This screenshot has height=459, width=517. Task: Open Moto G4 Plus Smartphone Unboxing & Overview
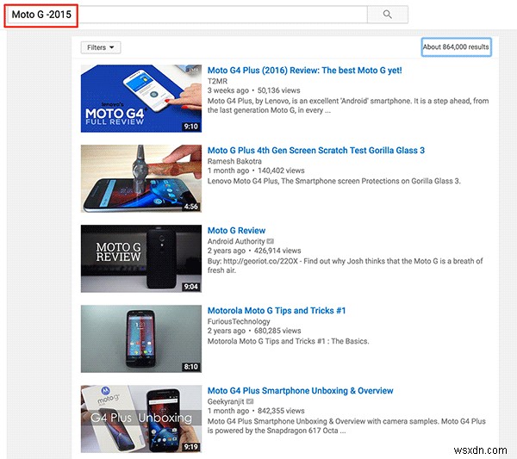point(301,390)
